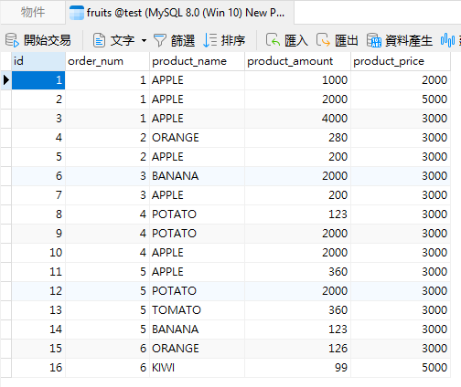Select BANANA cell in row id 6

point(197,176)
